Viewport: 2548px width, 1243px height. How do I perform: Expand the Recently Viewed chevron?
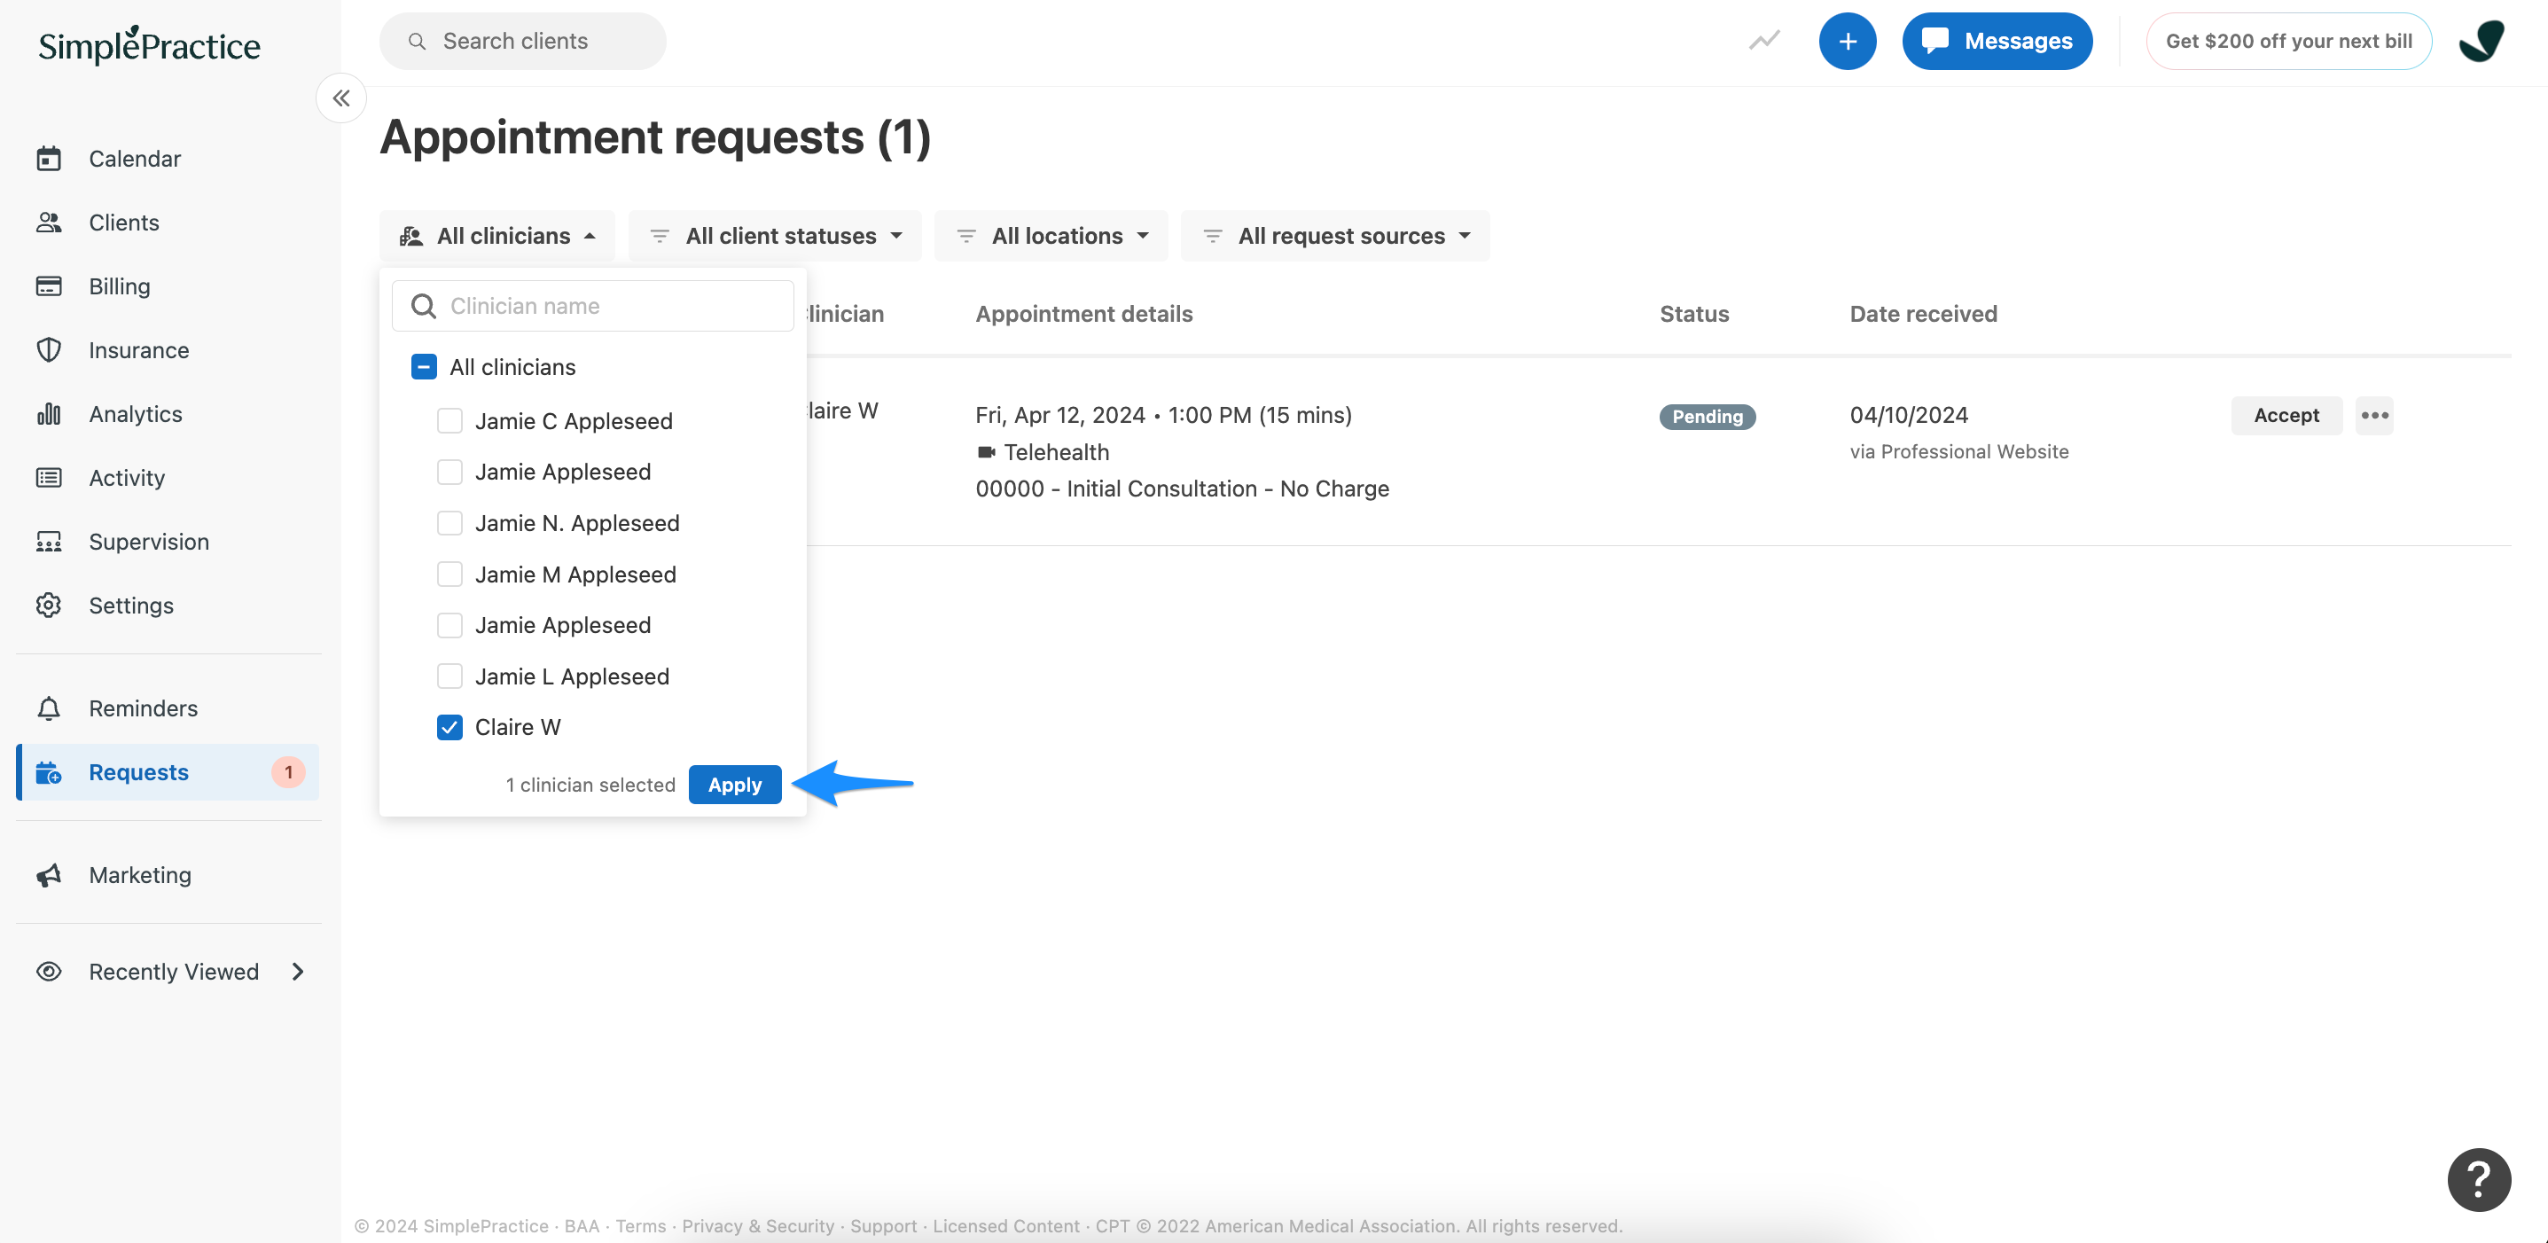click(x=298, y=972)
